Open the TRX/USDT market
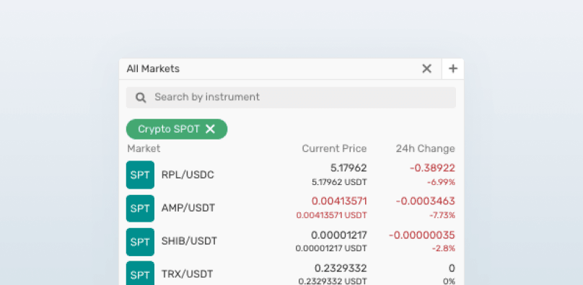Screen dimensions: 583x285 pyautogui.click(x=187, y=274)
